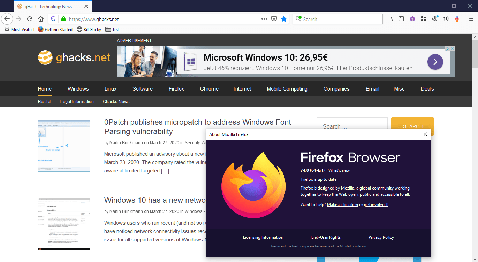Viewport: 478px width, 262px height.
Task: Save the page to Pocket
Action: [x=274, y=19]
